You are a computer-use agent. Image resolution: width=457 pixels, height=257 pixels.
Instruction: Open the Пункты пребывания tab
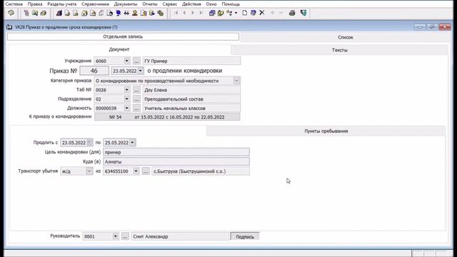[x=326, y=131]
